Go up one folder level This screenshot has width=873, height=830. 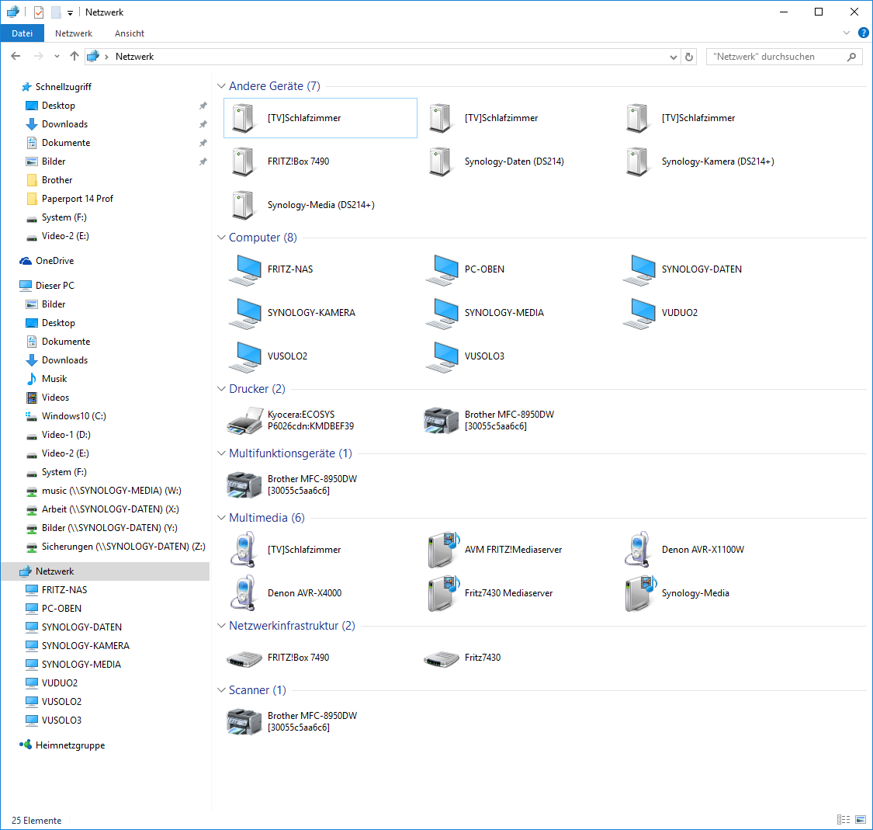[74, 56]
